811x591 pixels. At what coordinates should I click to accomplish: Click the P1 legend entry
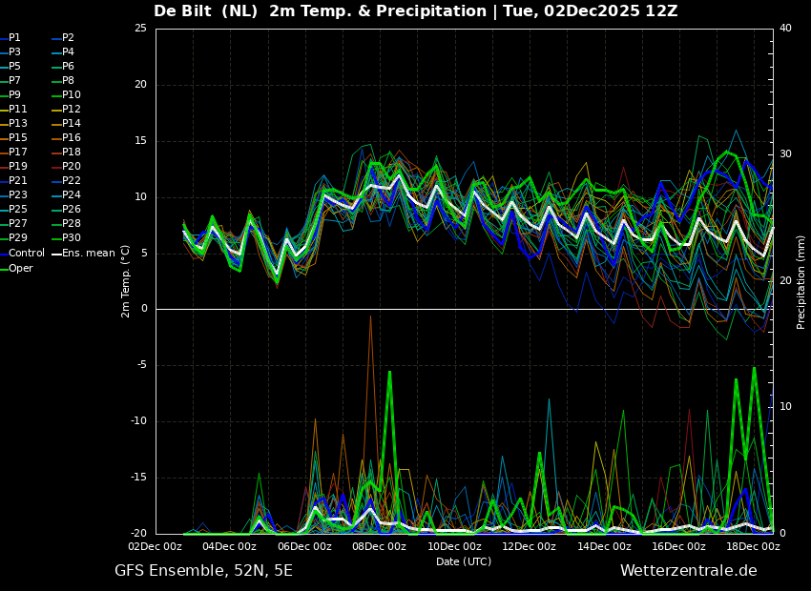[x=14, y=38]
